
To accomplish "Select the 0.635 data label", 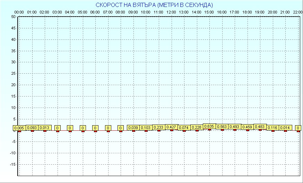I will [209, 126].
